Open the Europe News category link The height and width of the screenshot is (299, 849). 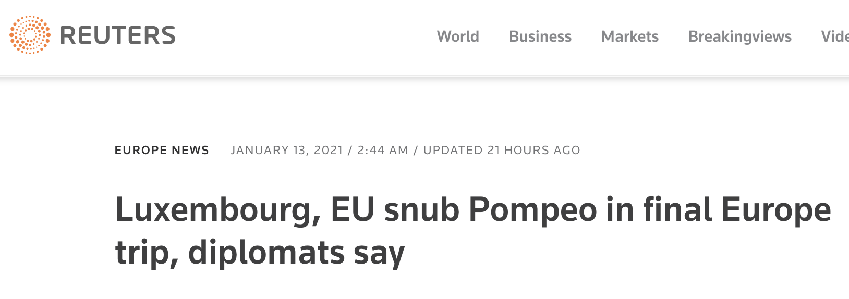point(162,151)
